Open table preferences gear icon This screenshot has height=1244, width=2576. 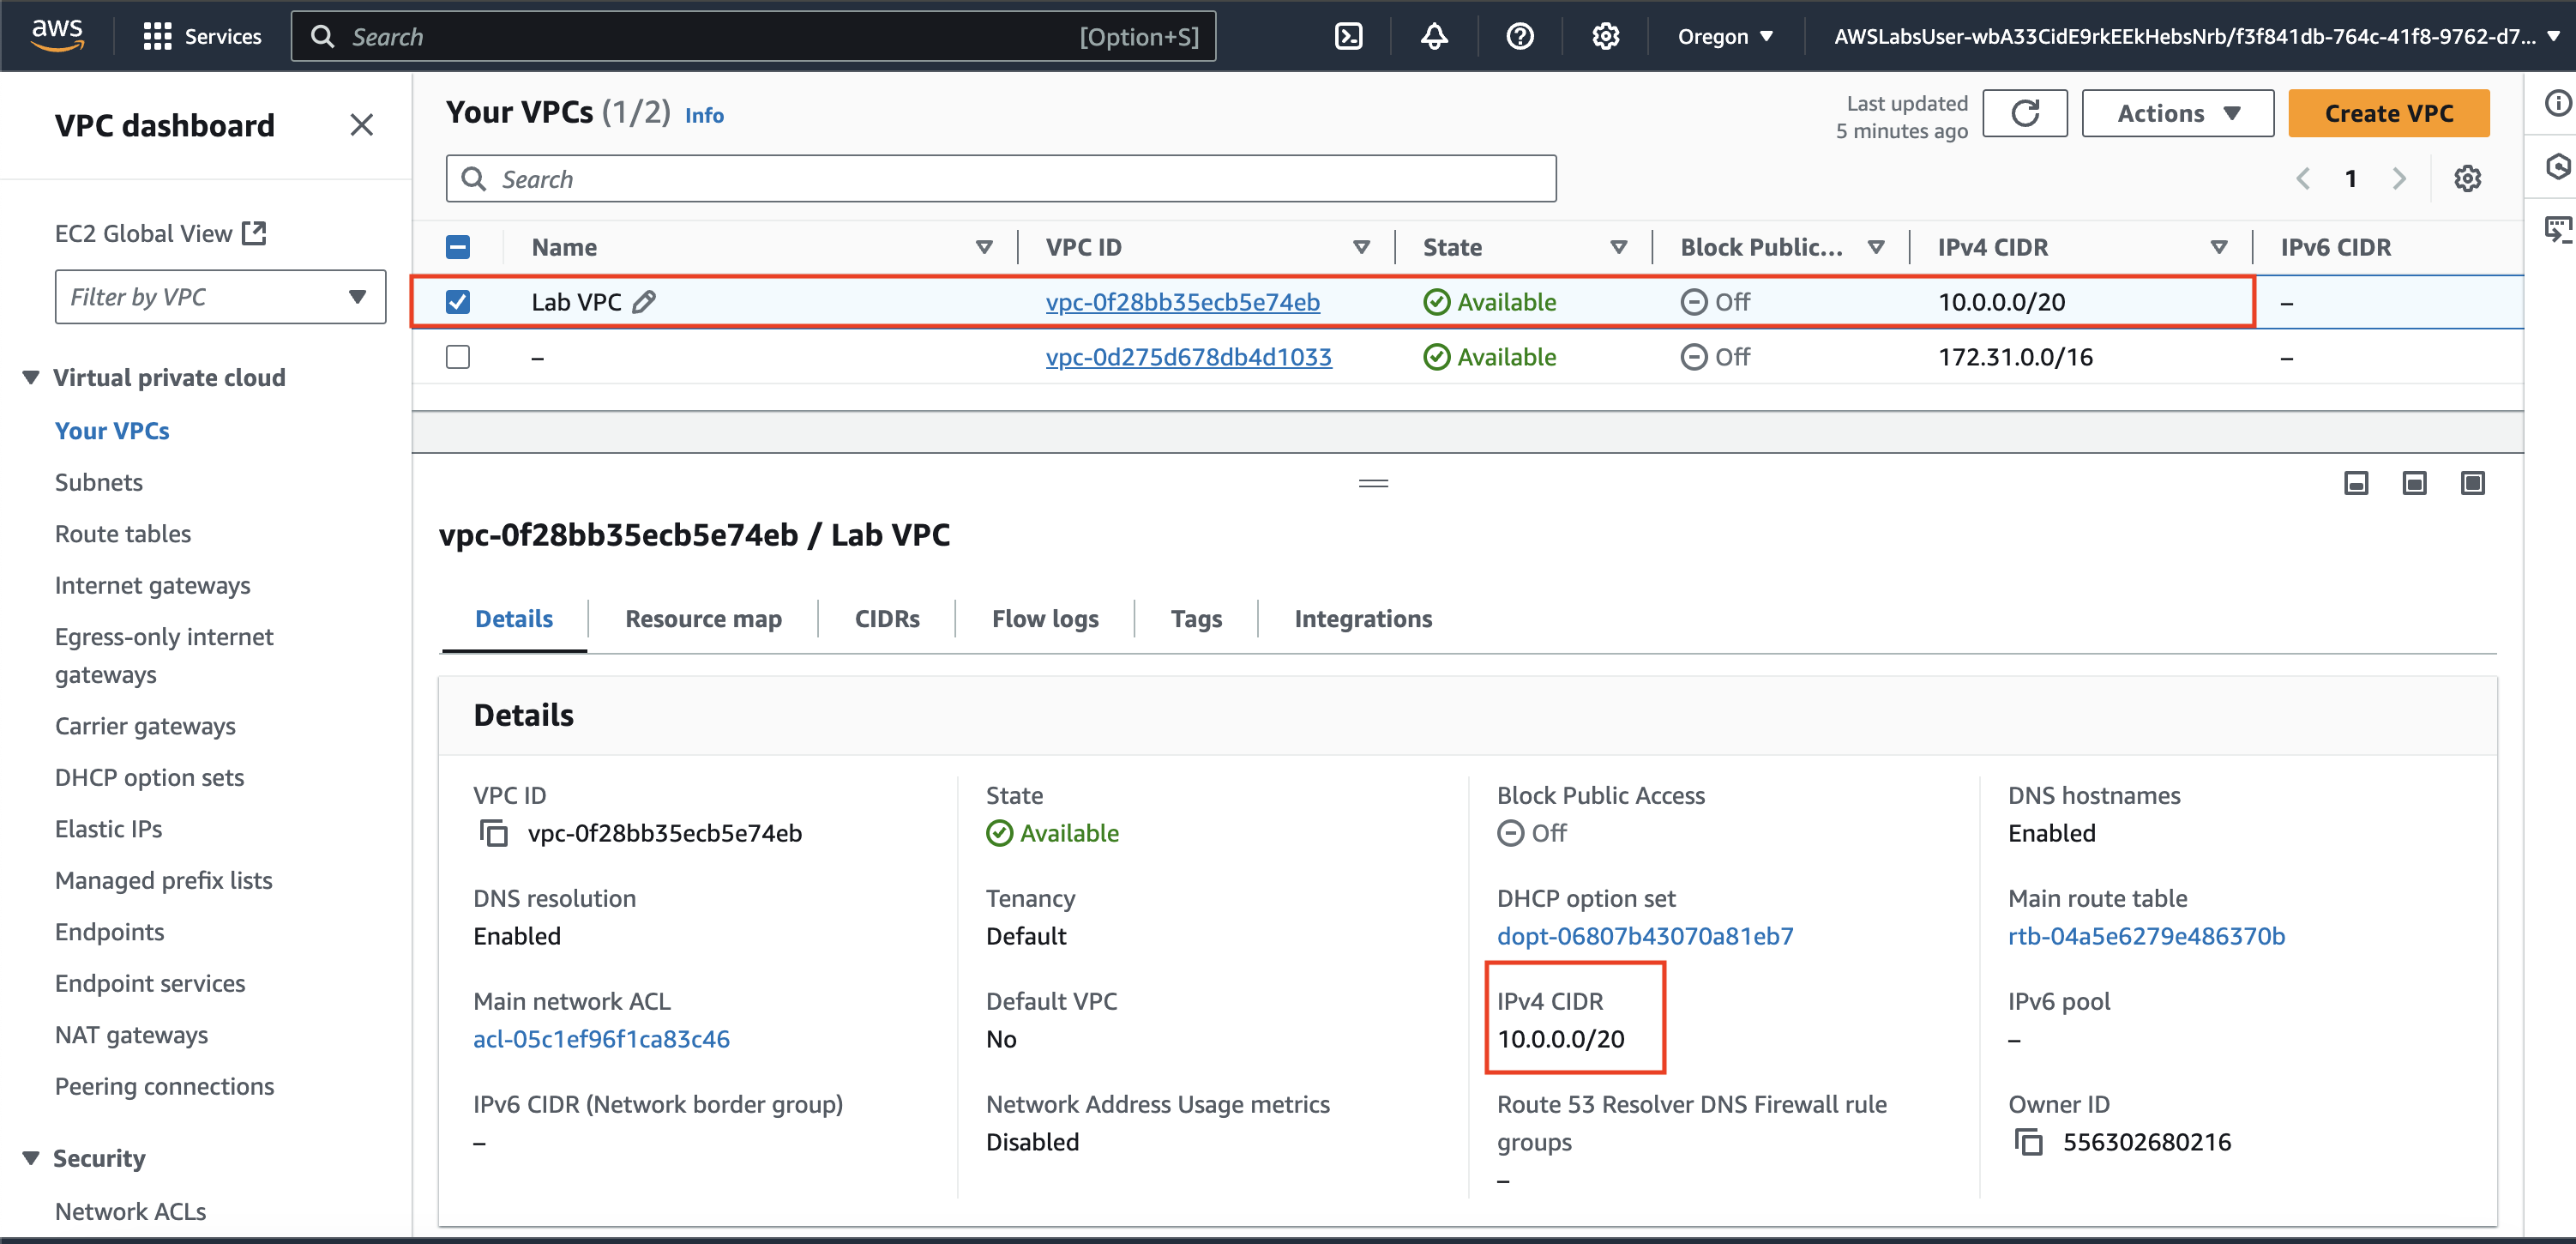[2467, 179]
